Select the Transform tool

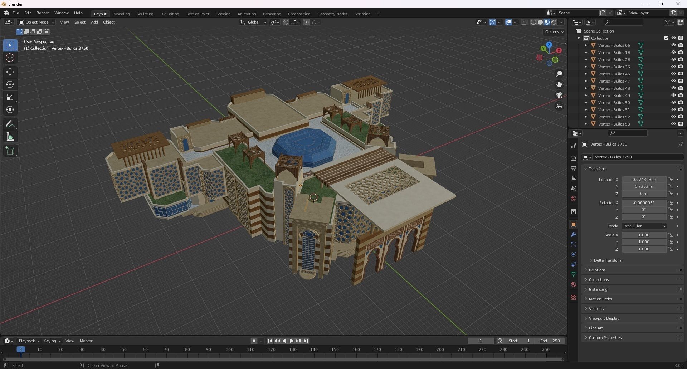point(10,109)
